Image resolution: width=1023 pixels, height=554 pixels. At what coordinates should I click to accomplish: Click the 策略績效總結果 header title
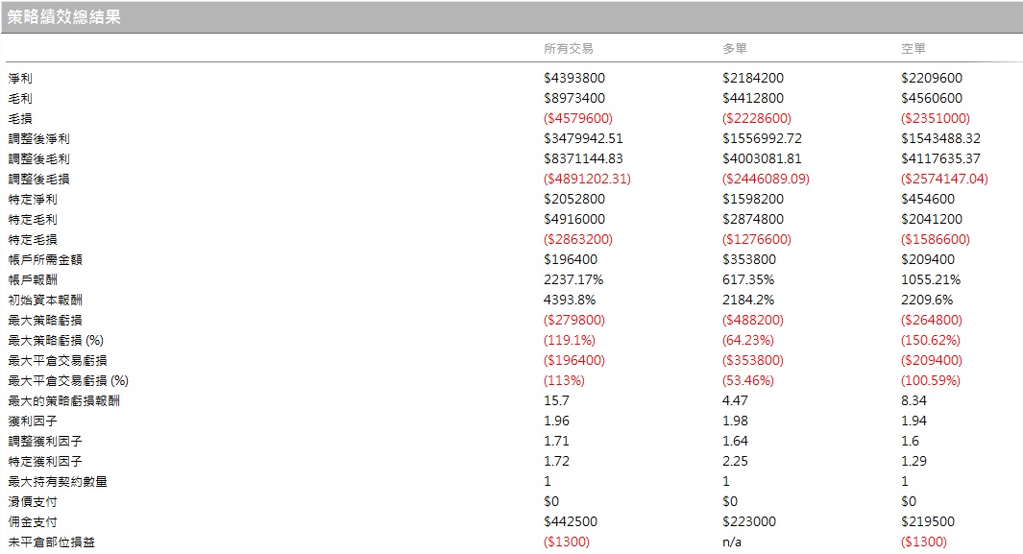pyautogui.click(x=64, y=17)
